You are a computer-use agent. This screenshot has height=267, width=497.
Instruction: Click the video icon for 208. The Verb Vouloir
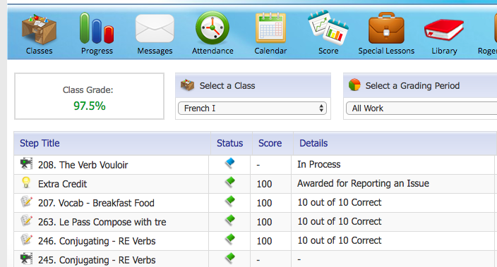click(26, 163)
